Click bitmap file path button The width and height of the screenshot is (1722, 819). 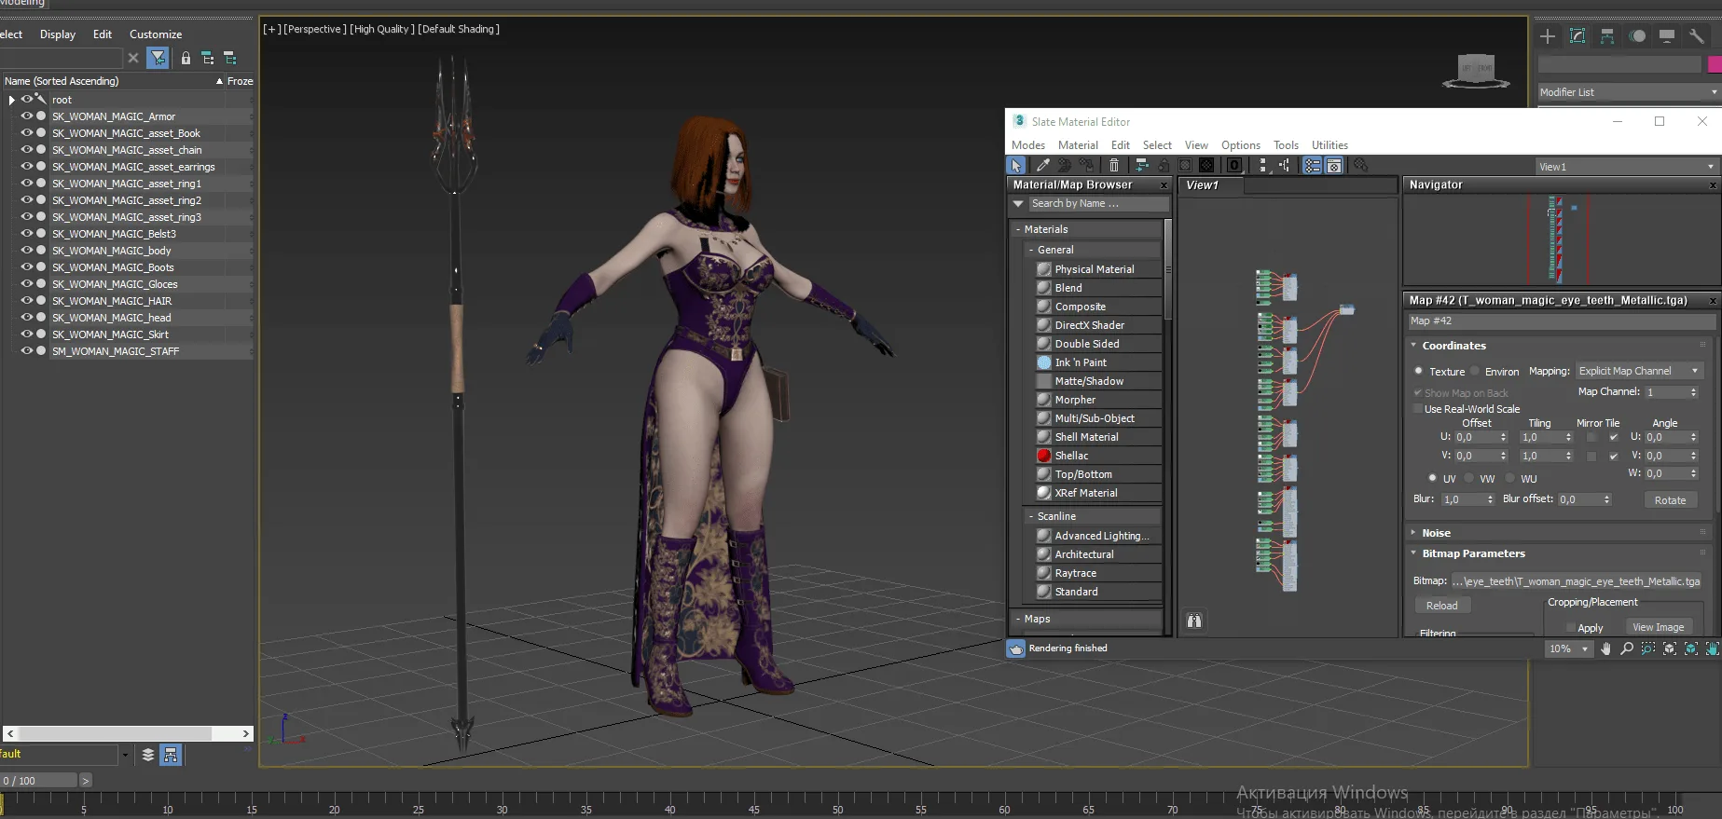click(1577, 581)
